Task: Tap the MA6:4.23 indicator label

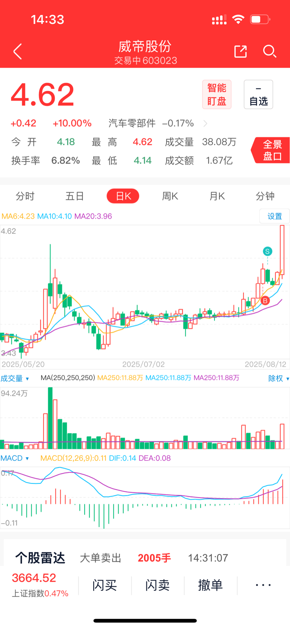Action: 18,216
